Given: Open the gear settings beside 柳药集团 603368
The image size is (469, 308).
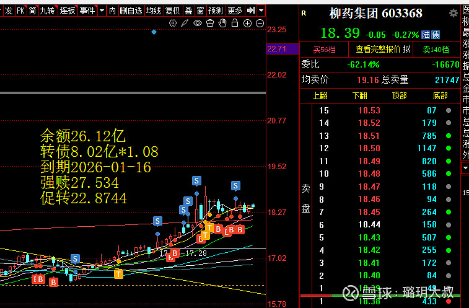Looking at the screenshot, I should pyautogui.click(x=454, y=13).
